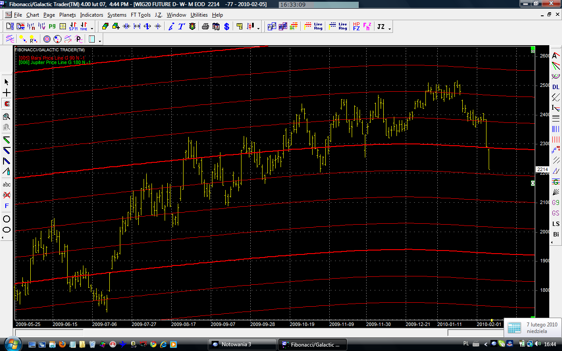Expand the JZ toolbar dropdown arrow

pos(390,29)
